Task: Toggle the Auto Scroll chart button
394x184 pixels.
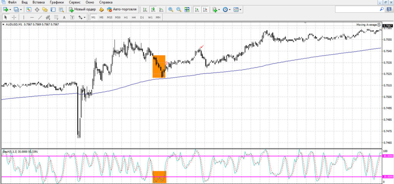Action: pos(197,10)
